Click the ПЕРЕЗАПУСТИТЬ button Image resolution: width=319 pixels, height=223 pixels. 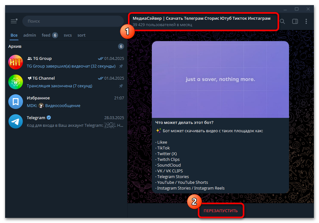pos(221,211)
